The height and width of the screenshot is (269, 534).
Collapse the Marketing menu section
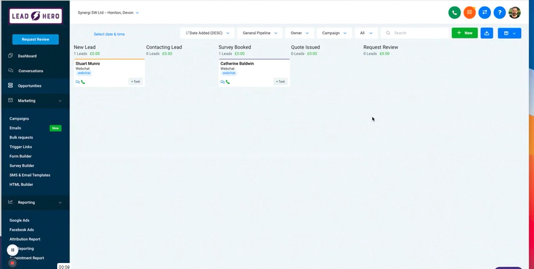60,101
